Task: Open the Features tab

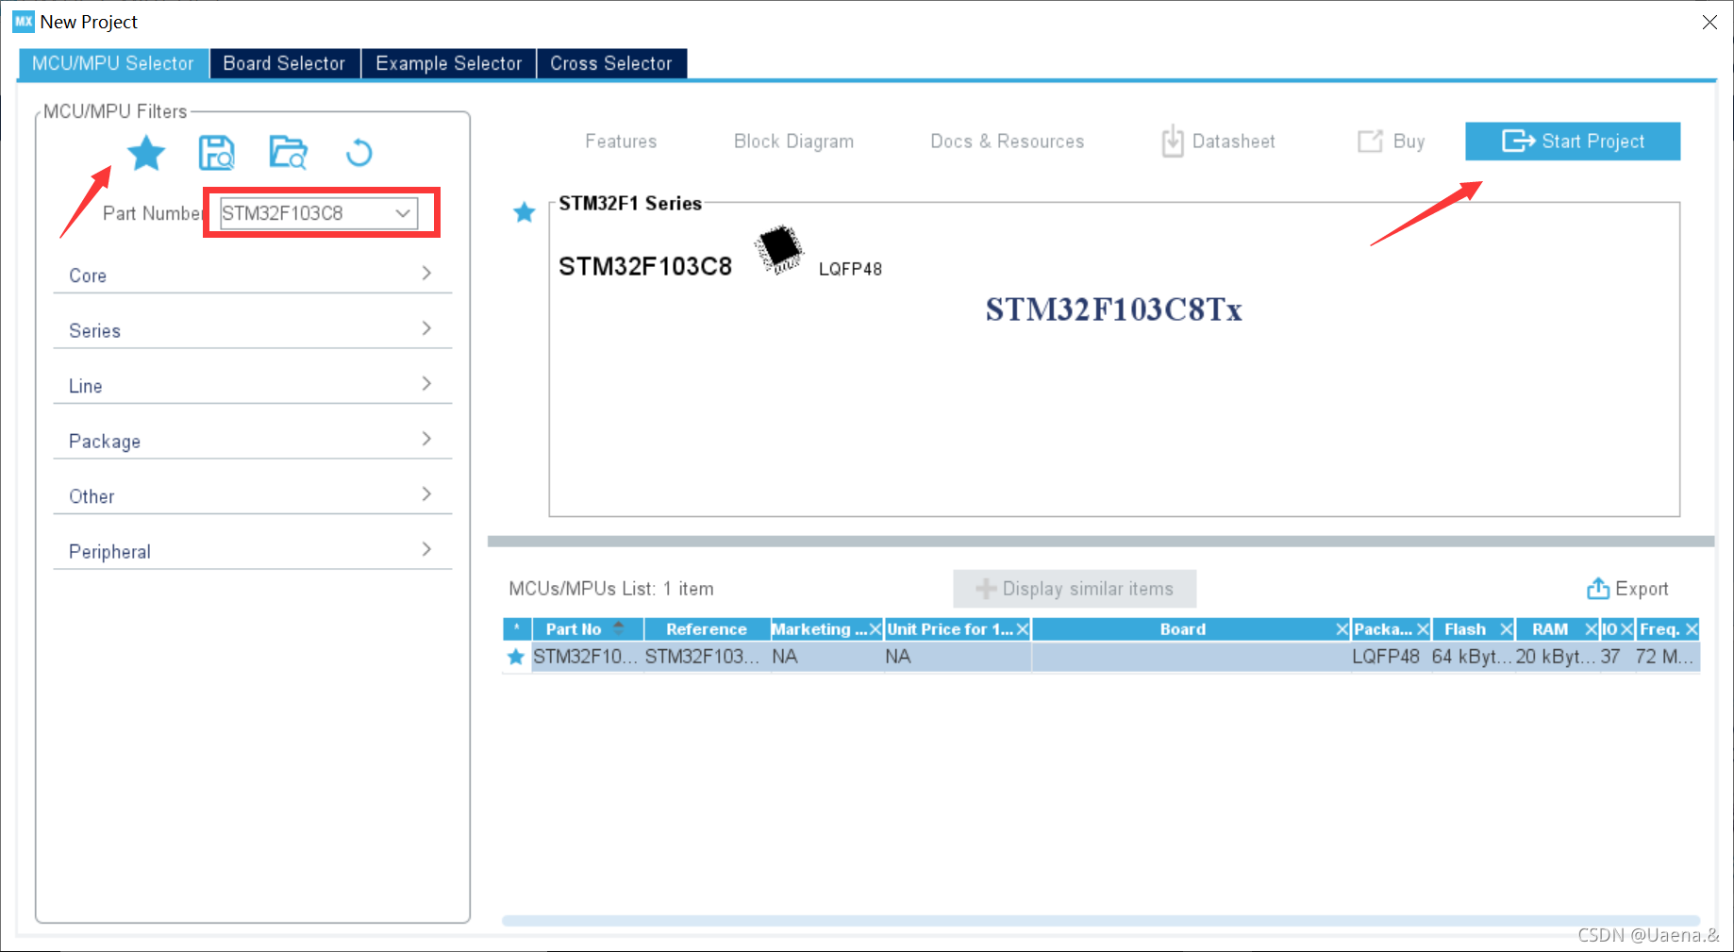Action: pyautogui.click(x=621, y=142)
